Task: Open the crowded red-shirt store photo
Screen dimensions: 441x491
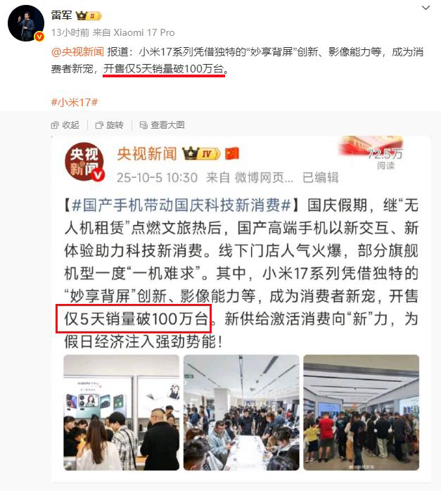Action: point(362,412)
